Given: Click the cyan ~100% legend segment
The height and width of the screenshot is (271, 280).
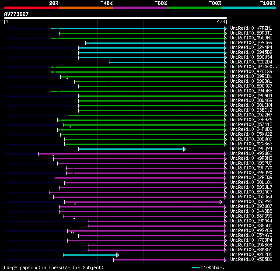Looking at the screenshot, I should 248,8.
